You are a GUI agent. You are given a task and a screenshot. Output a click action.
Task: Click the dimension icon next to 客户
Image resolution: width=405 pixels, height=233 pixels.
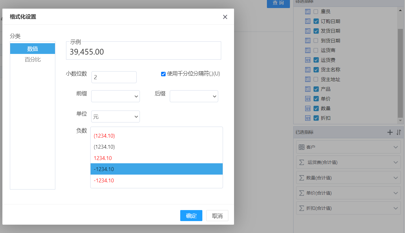pos(302,147)
